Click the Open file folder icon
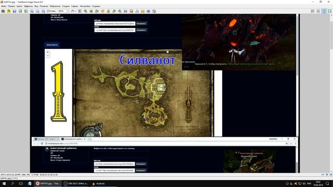 (x=9, y=11)
